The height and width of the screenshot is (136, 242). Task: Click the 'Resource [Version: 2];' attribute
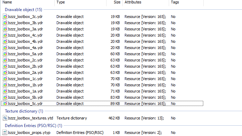coord(143,133)
